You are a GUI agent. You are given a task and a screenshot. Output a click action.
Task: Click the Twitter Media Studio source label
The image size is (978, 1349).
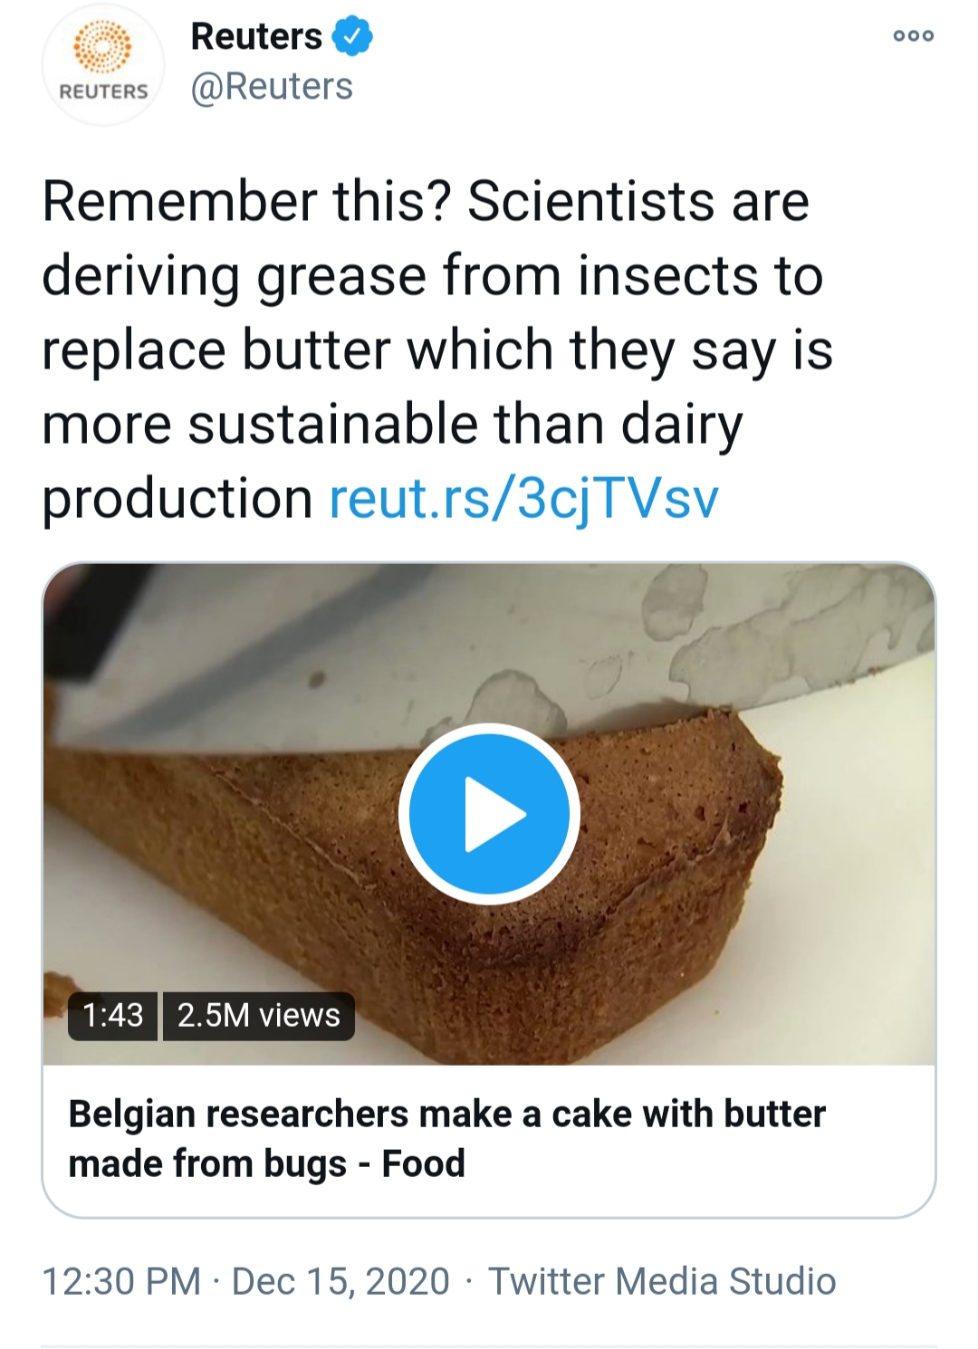point(662,1281)
